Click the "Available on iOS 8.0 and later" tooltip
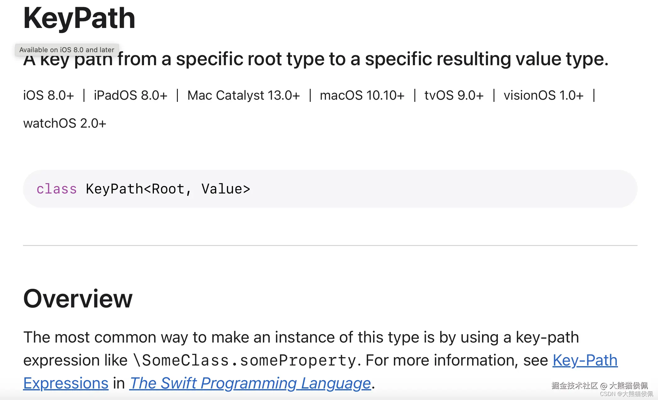This screenshot has height=400, width=658. click(x=67, y=50)
